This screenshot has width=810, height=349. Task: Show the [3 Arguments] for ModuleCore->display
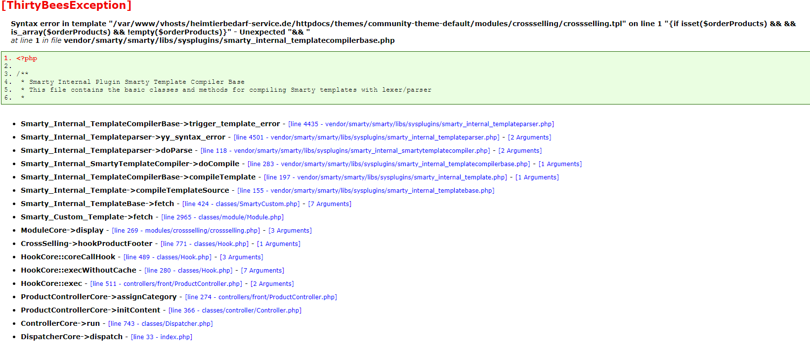[x=290, y=231]
